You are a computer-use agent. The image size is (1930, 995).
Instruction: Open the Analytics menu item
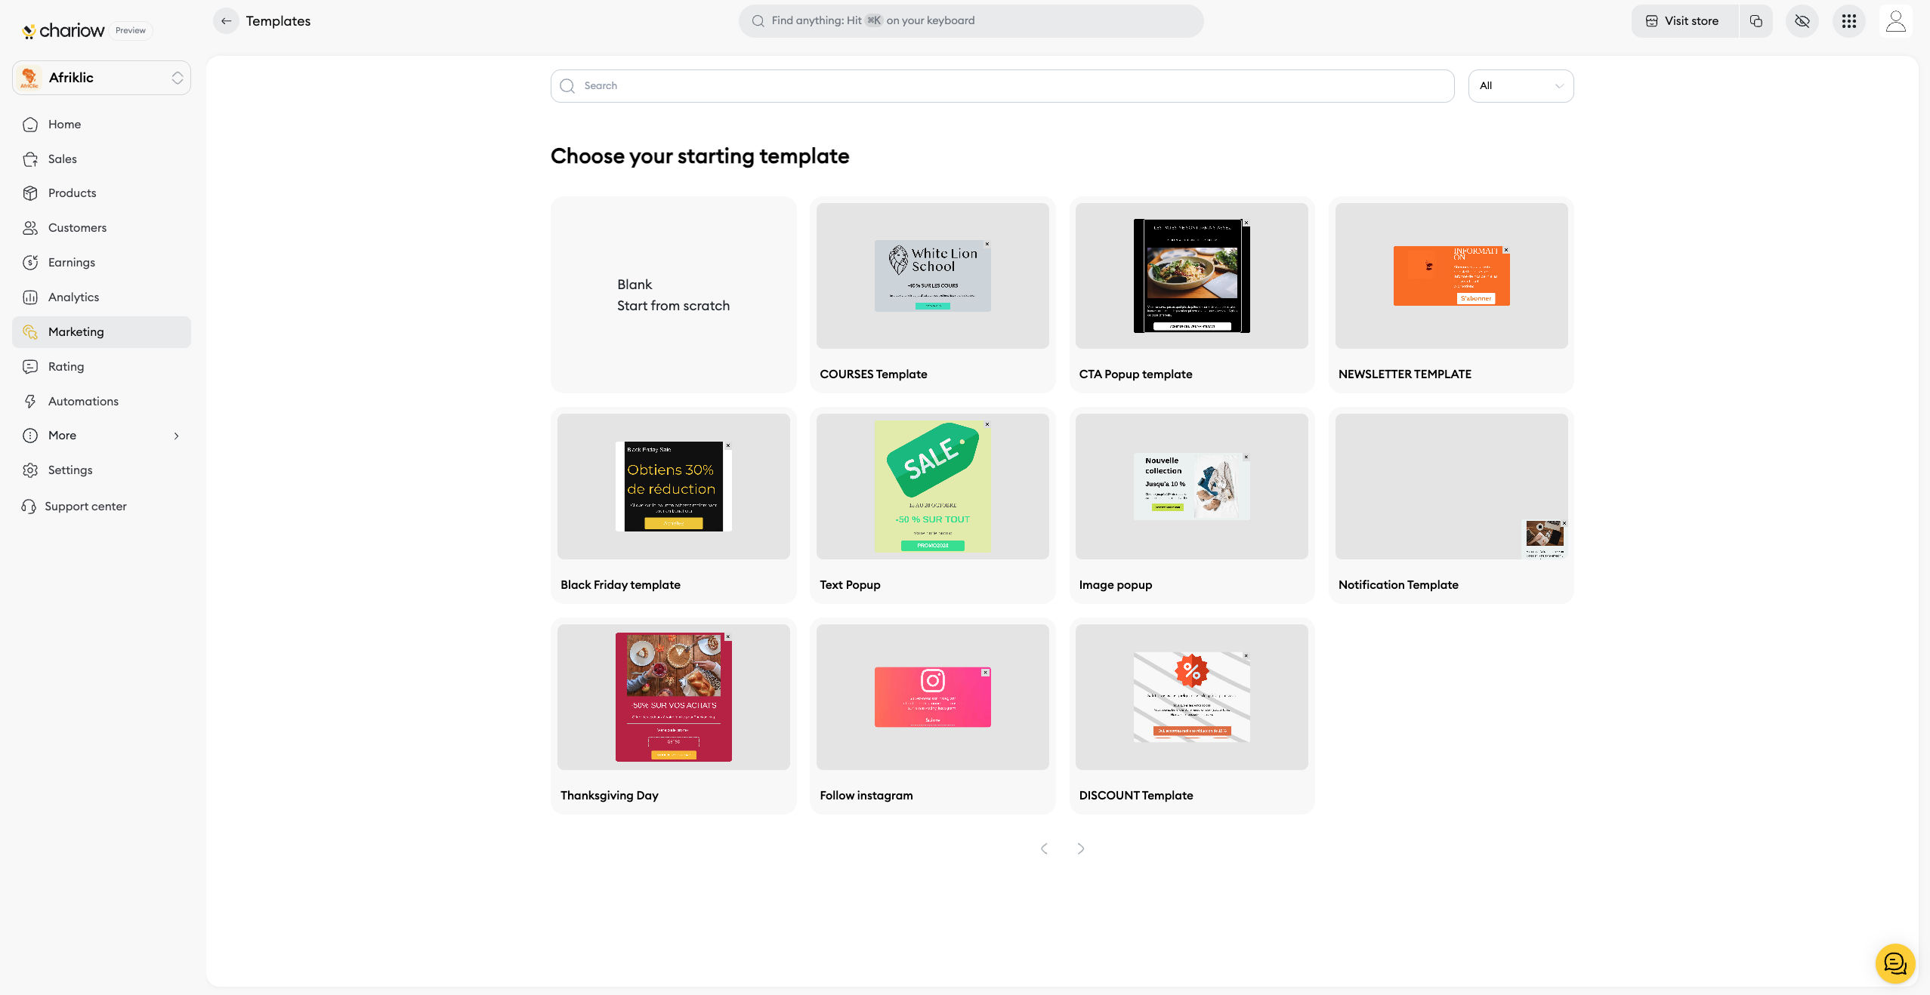click(73, 297)
